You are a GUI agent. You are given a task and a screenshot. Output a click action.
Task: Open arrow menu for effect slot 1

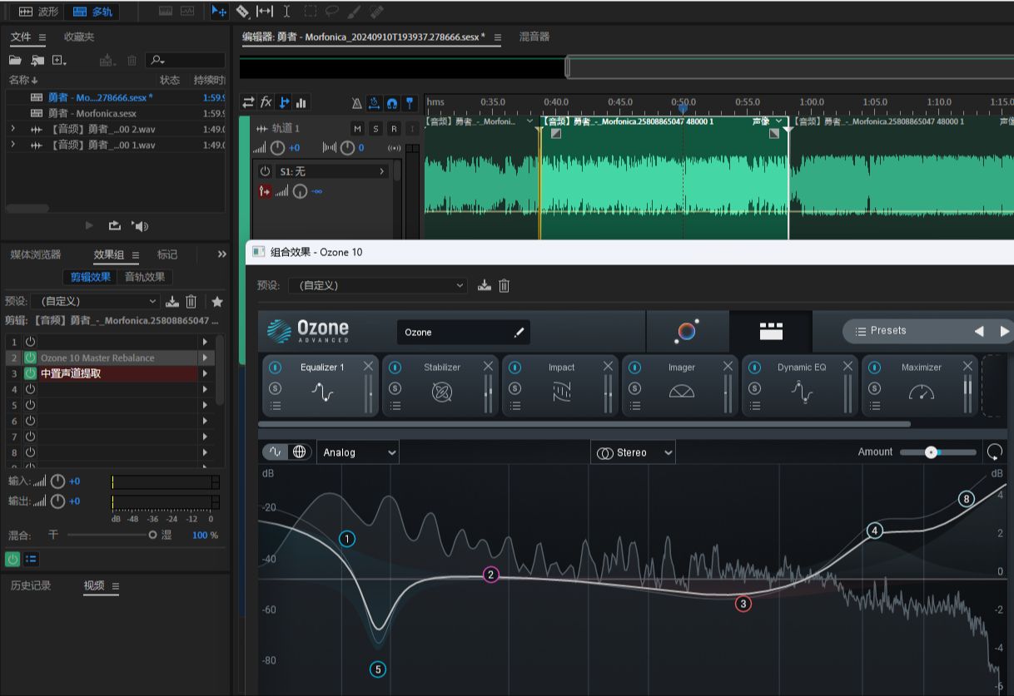click(205, 342)
